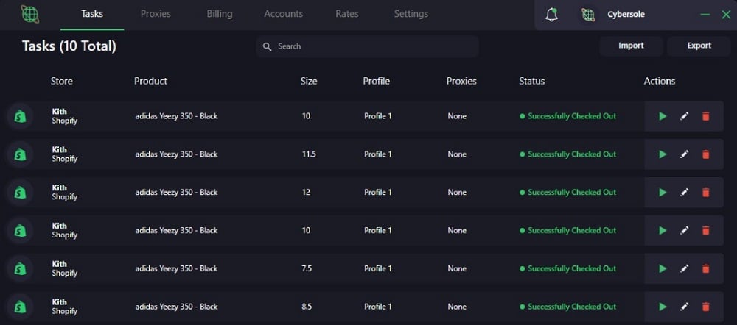Click the Cybersole globe logo at top-left
The image size is (737, 325).
tap(30, 14)
